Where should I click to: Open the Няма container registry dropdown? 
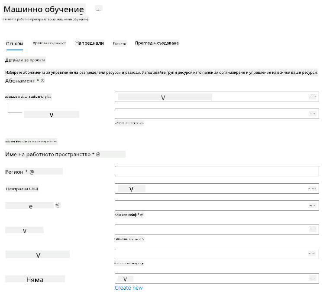[x=217, y=278]
